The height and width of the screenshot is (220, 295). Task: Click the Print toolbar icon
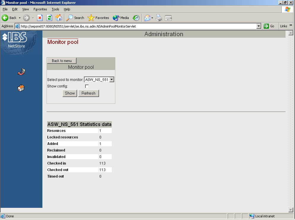159,18
